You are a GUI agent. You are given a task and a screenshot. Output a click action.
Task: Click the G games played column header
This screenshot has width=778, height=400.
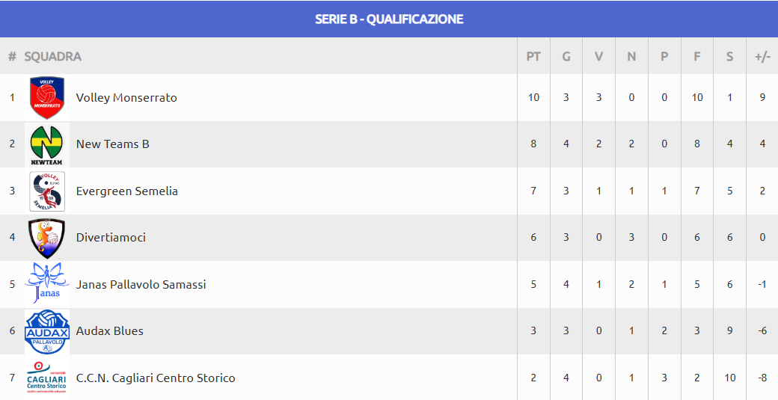click(566, 56)
